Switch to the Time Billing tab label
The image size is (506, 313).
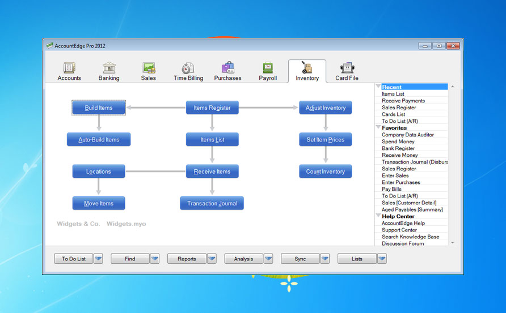(x=188, y=78)
